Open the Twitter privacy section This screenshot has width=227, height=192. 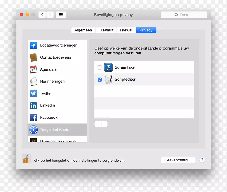(x=33, y=93)
